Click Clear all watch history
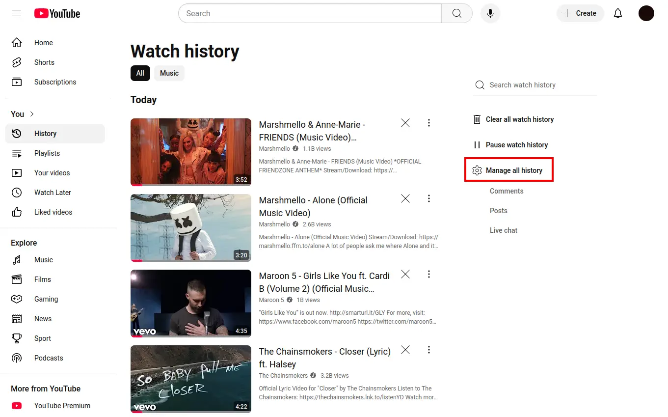 520,119
